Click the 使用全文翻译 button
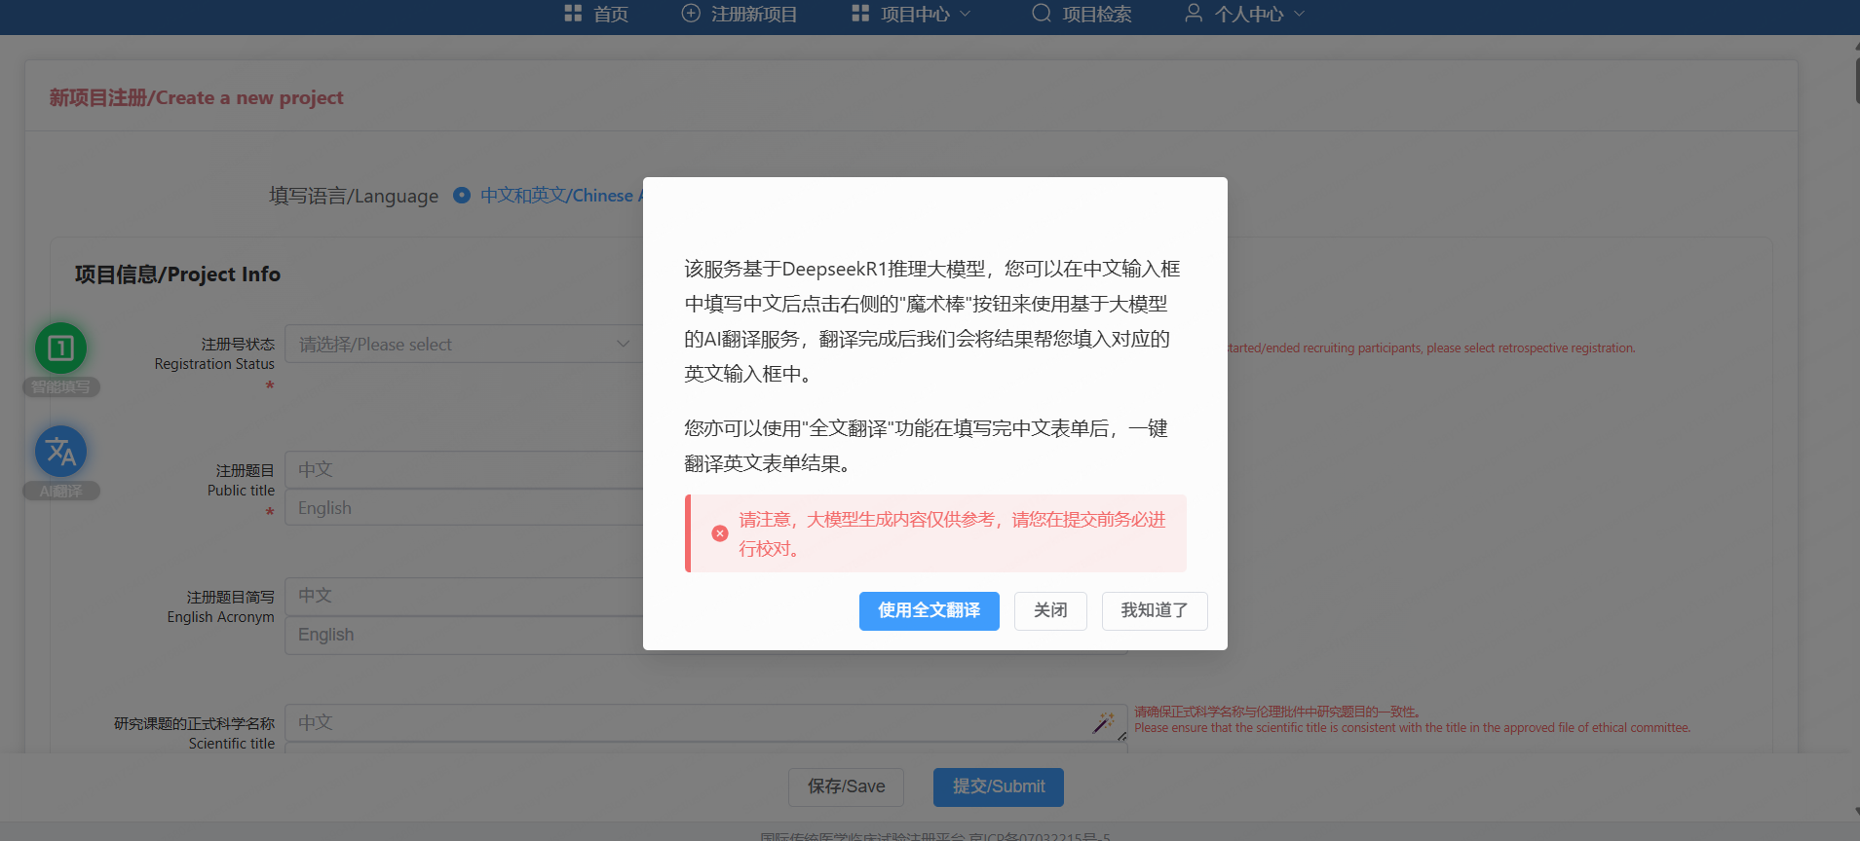 pyautogui.click(x=929, y=611)
